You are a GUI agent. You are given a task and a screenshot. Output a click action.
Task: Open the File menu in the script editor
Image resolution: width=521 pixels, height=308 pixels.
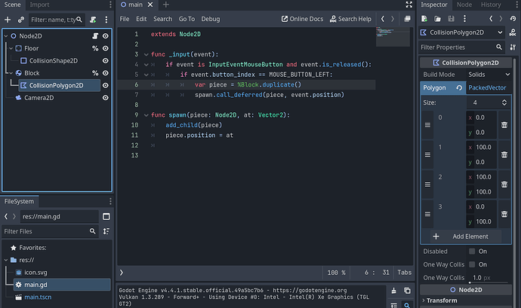pyautogui.click(x=125, y=19)
